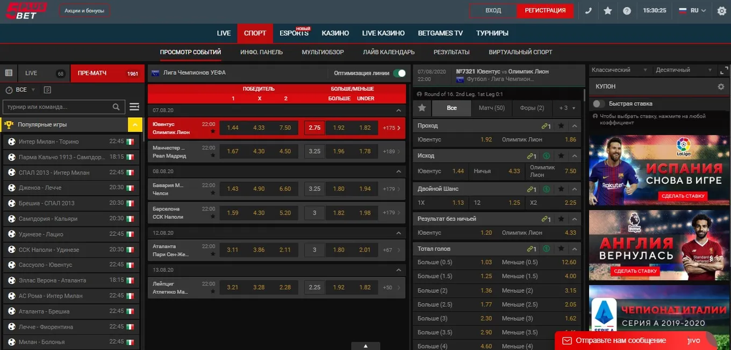Click the phone call icon in header

pyautogui.click(x=589, y=10)
